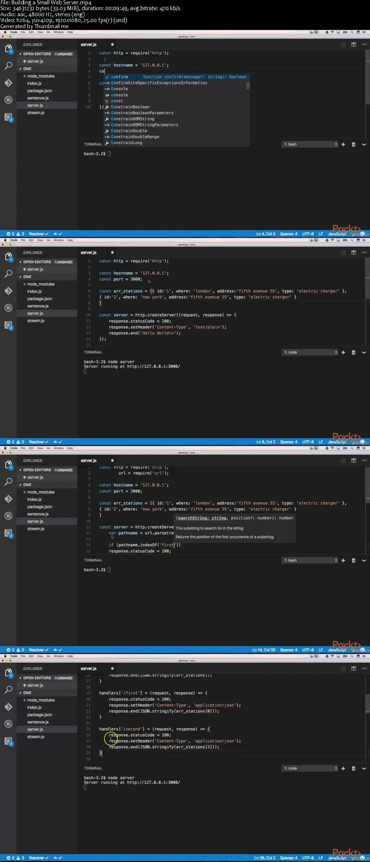Open Debug icon in the 'Ln 29, Col 2' frame

coord(8,724)
